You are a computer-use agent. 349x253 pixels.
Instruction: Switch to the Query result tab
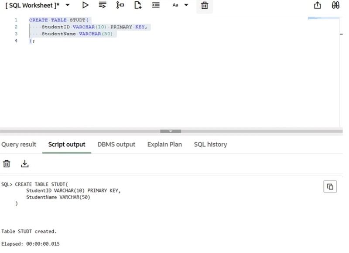point(19,145)
